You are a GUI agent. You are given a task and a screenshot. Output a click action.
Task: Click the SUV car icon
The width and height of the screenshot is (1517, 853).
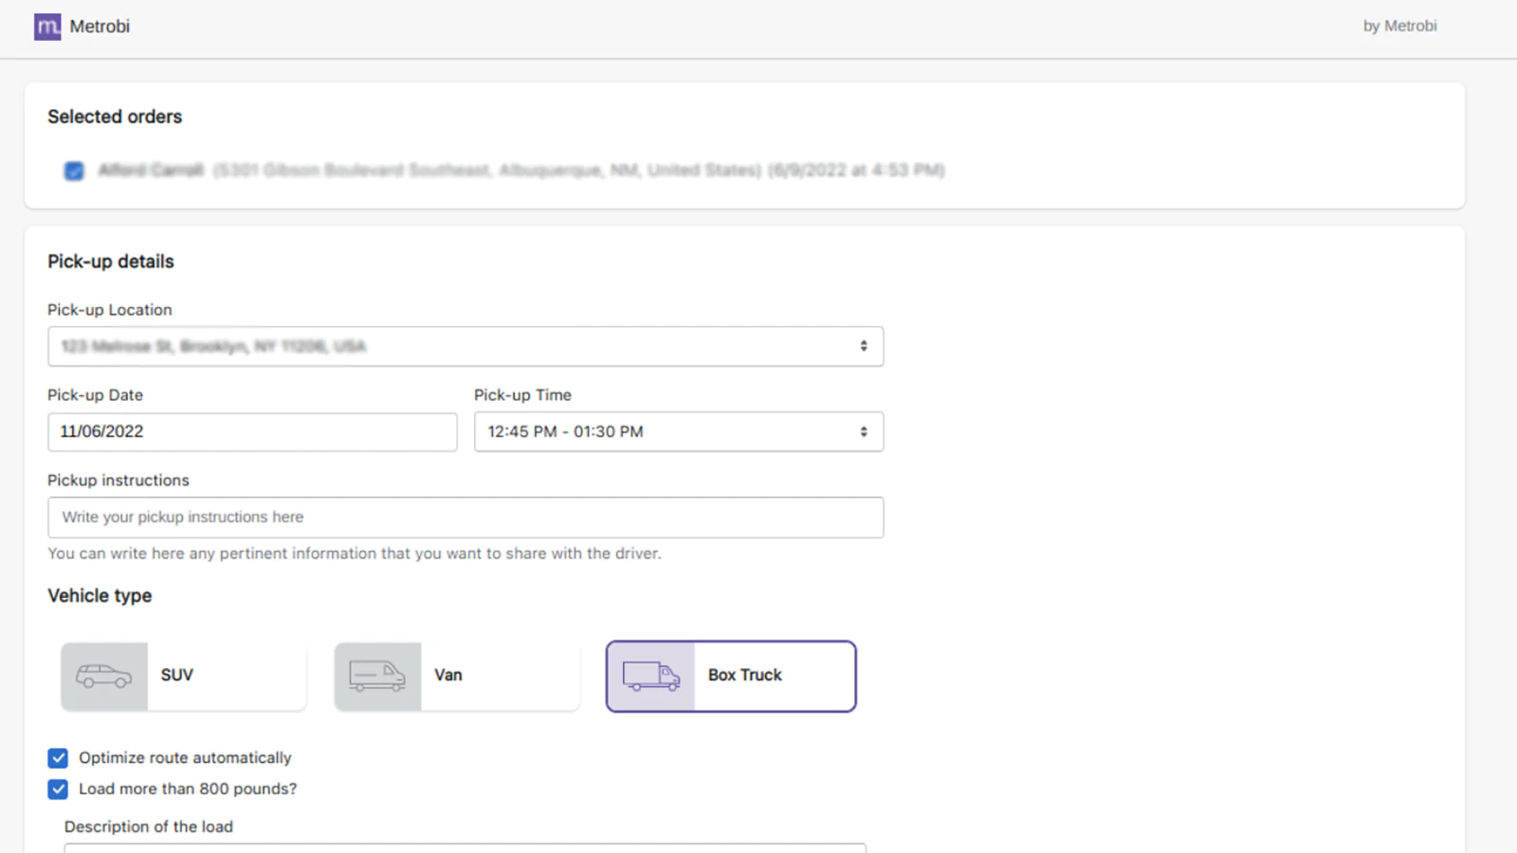(104, 676)
